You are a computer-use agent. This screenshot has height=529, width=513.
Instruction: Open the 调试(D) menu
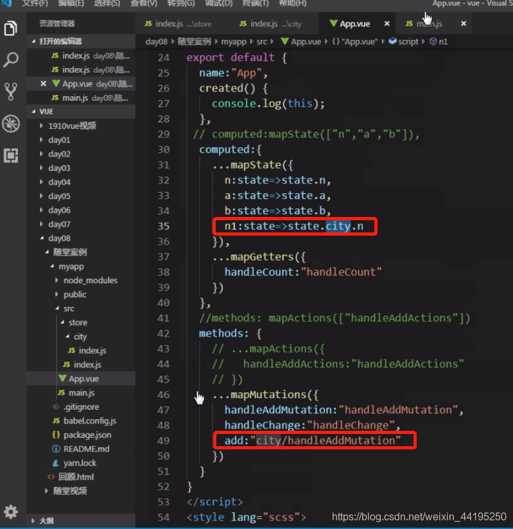[219, 3]
